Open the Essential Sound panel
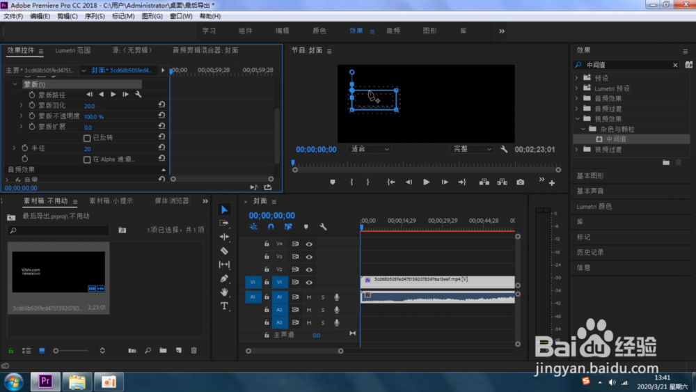Image resolution: width=696 pixels, height=392 pixels. tap(590, 191)
